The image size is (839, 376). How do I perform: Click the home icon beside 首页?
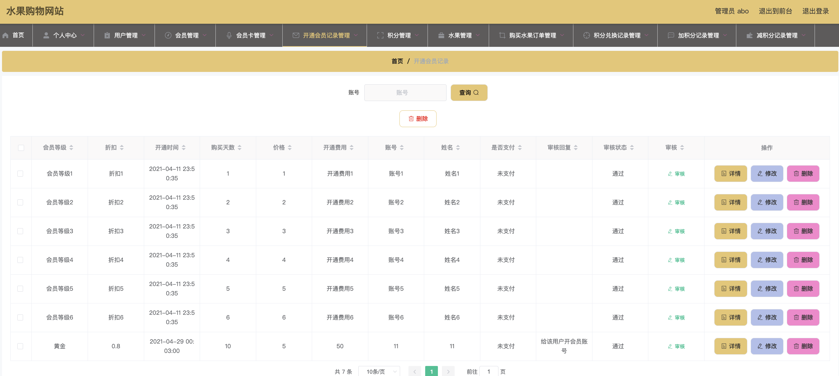pyautogui.click(x=5, y=35)
